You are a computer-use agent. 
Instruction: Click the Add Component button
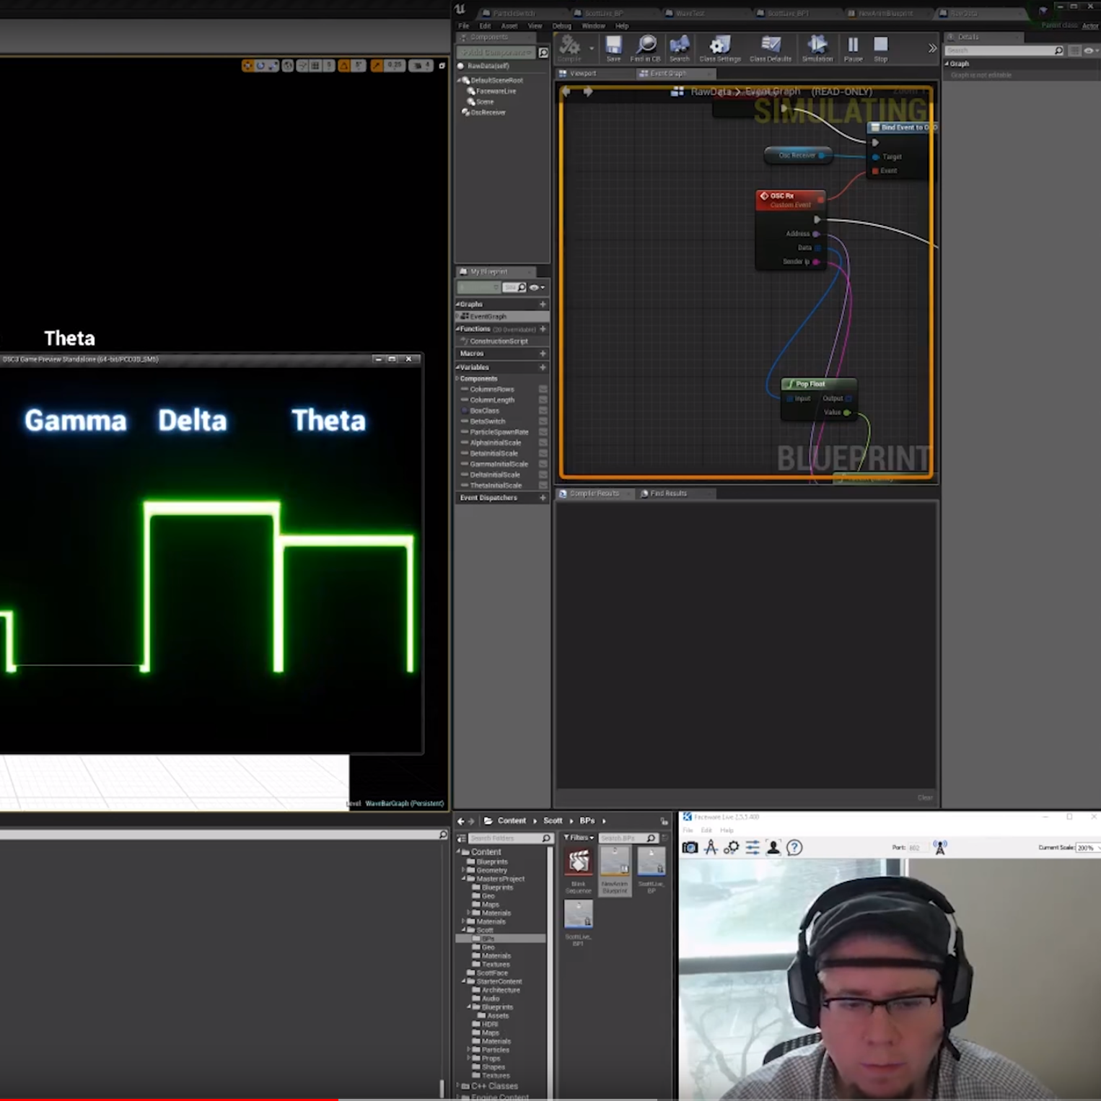pos(496,53)
